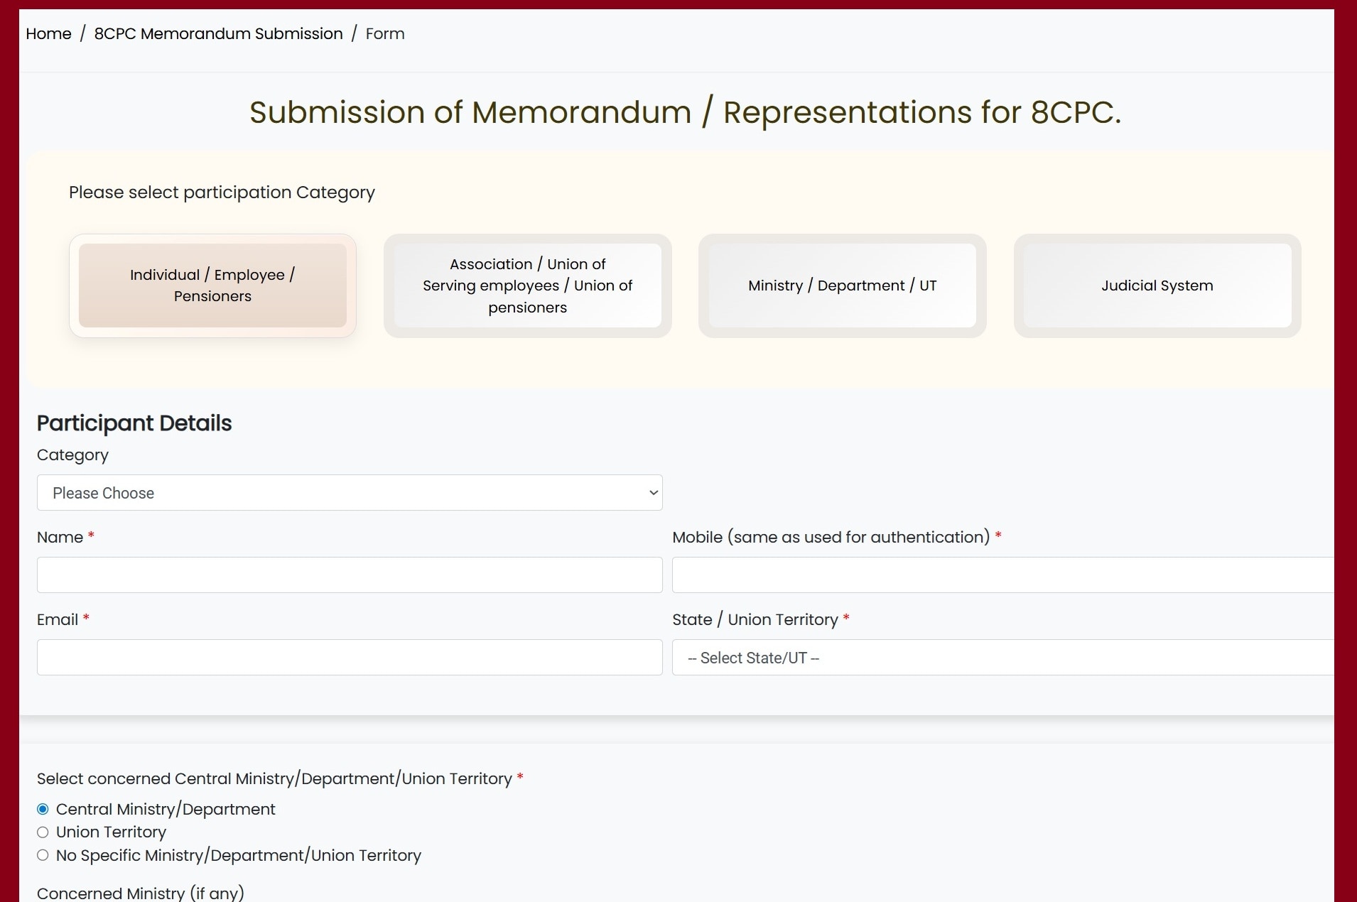Image resolution: width=1357 pixels, height=902 pixels.
Task: Focus the Mobile number input field
Action: coord(1002,575)
